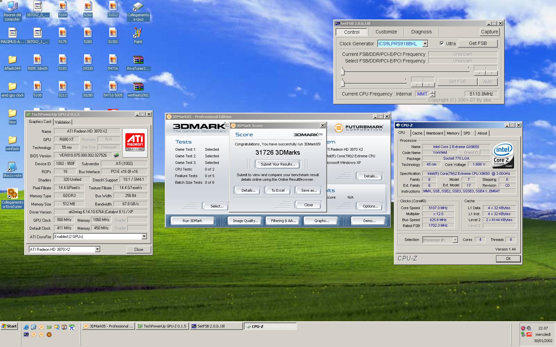Open the Validation tab in GPU-Z
The image size is (556, 347).
coord(63,122)
